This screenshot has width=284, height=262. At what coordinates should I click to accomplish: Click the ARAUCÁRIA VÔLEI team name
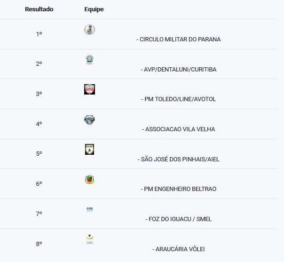(x=179, y=249)
